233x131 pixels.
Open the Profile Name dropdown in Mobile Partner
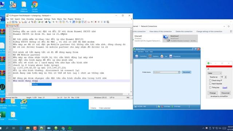(x=179, y=72)
